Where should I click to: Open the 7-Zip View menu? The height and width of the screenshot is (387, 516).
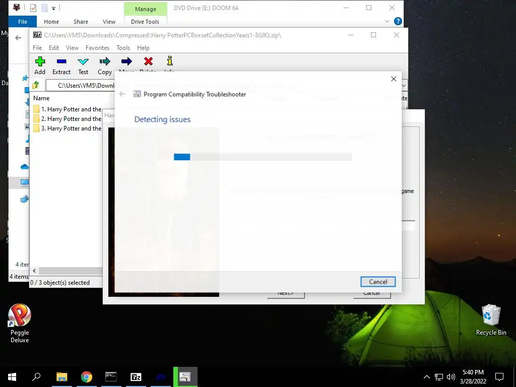point(72,48)
